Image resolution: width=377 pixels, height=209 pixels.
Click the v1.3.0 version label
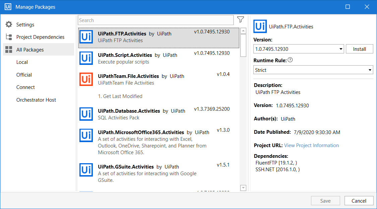(223, 130)
